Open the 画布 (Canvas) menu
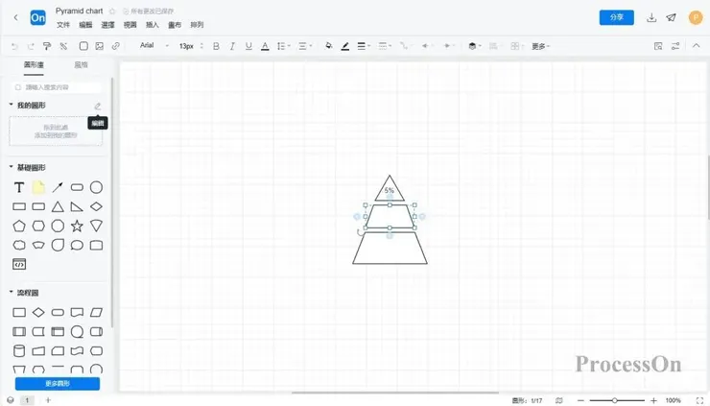The height and width of the screenshot is (406, 710). pos(175,25)
